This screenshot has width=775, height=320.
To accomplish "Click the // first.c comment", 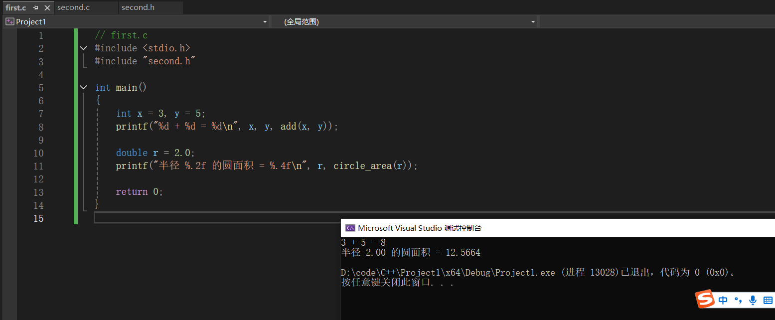I will pos(121,35).
